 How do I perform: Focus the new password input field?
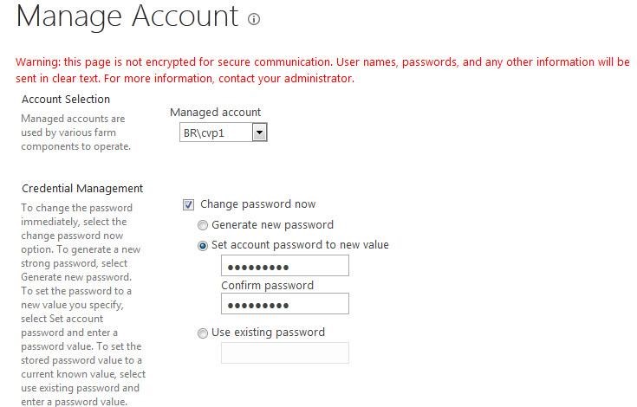pos(285,265)
